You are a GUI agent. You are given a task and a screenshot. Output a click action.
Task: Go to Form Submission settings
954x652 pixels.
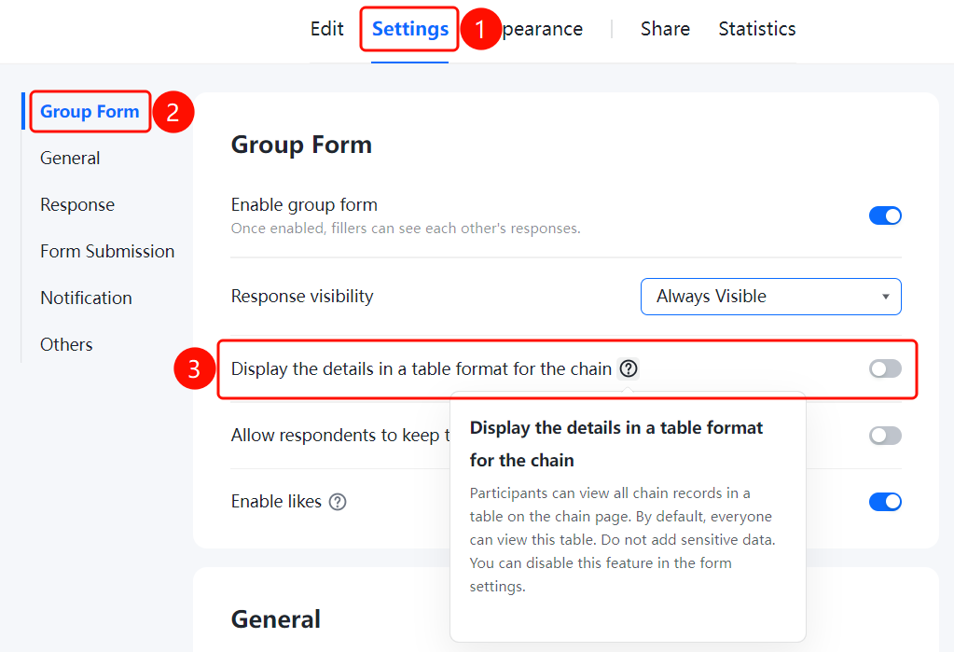coord(107,252)
